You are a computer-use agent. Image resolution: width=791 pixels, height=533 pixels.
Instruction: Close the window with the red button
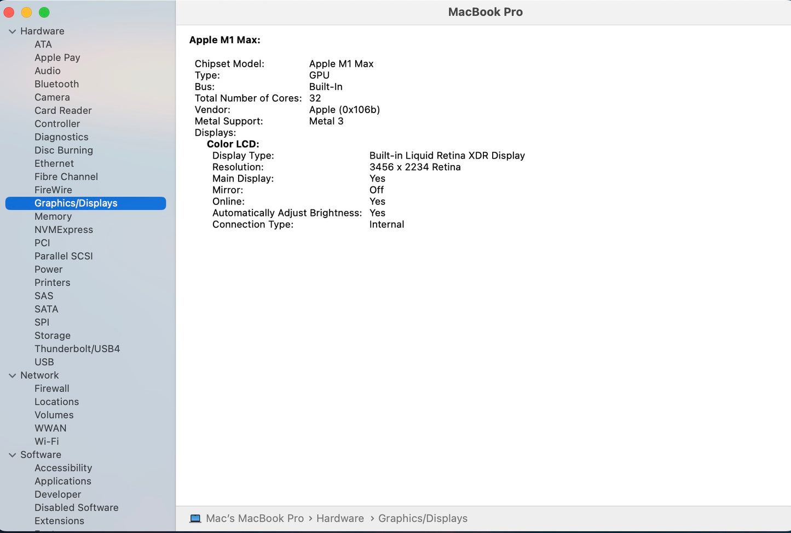click(9, 12)
